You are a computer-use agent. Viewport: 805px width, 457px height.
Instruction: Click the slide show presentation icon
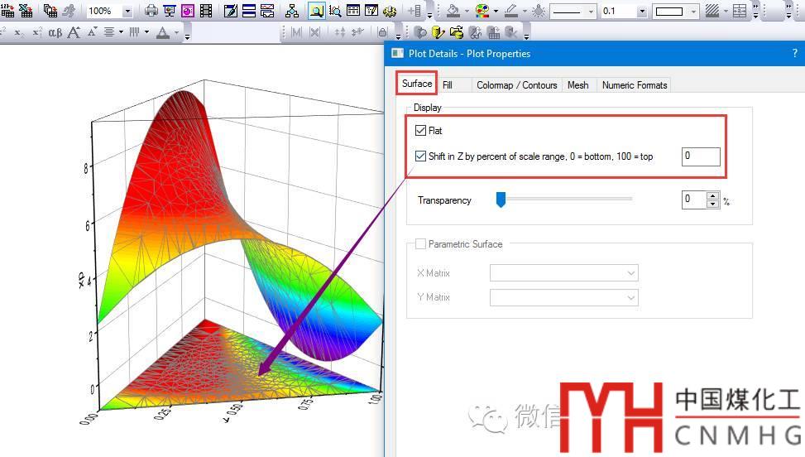[x=170, y=11]
